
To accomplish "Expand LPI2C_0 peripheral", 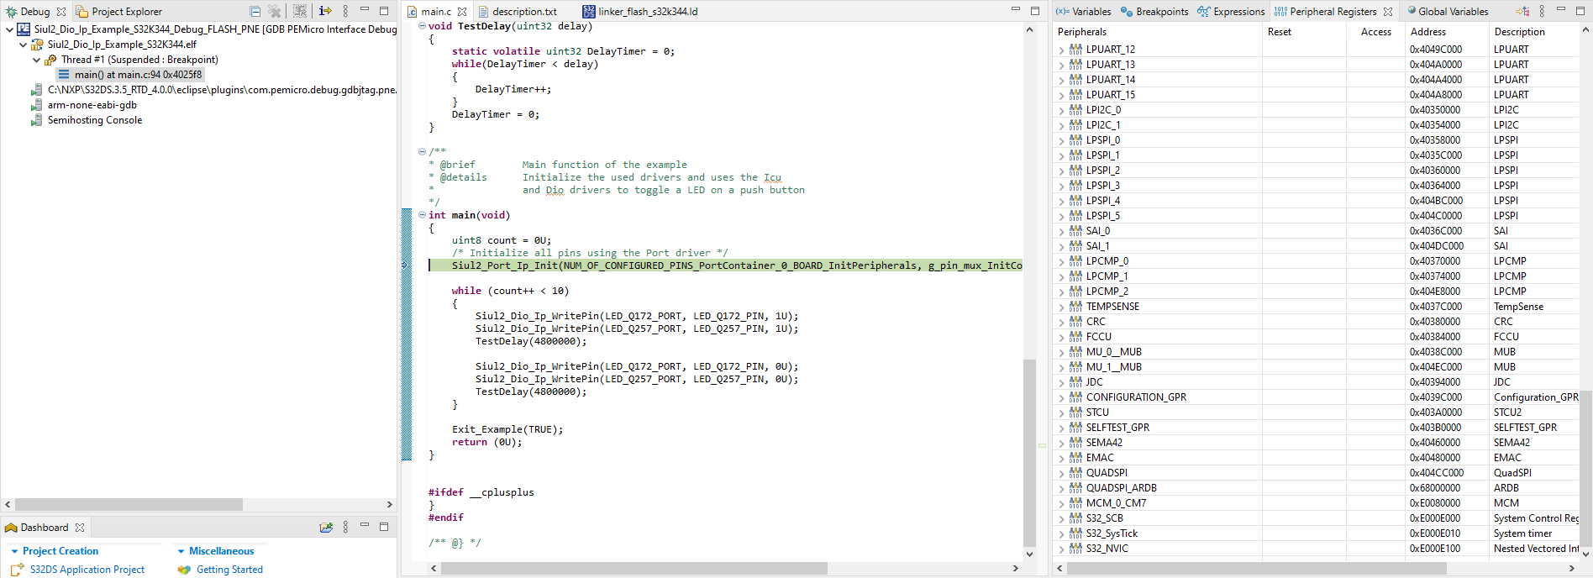I will tap(1061, 110).
